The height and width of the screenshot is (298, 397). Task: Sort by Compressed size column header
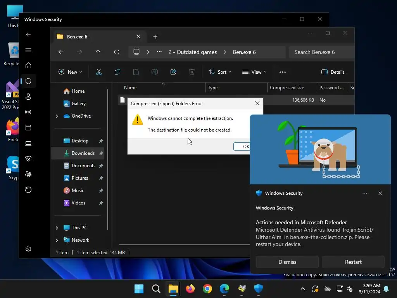tap(292, 88)
